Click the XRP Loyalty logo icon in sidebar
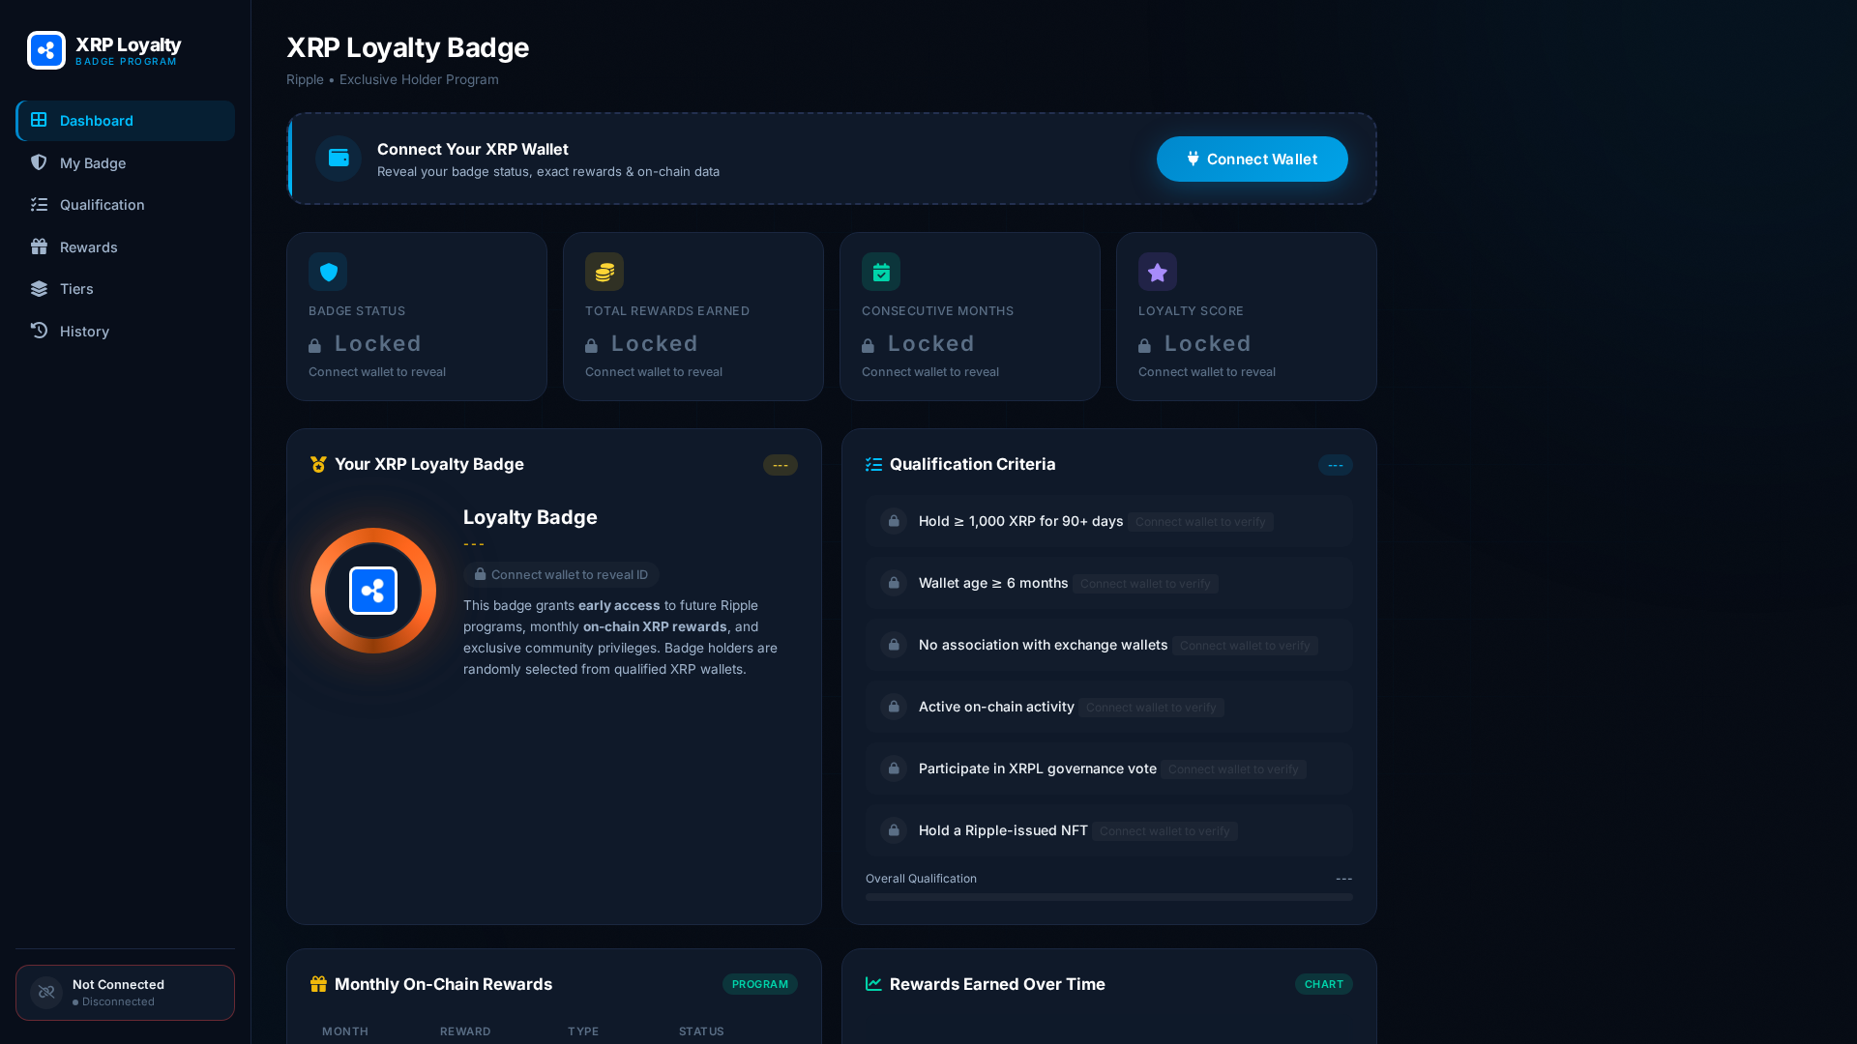 click(x=46, y=50)
